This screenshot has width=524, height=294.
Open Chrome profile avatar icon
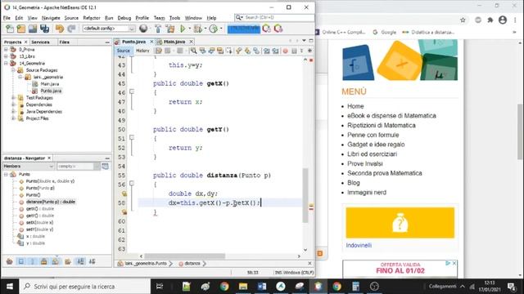pyautogui.click(x=503, y=20)
